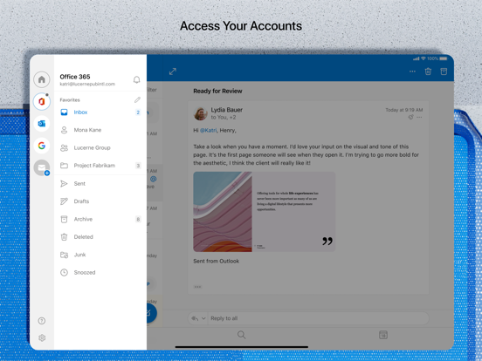Expand message to full screen arrows icon
The height and width of the screenshot is (361, 482).
pos(173,72)
